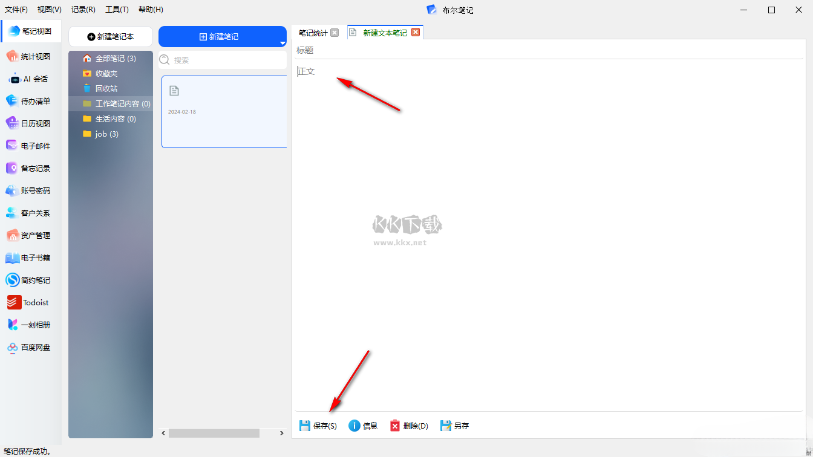Select the note card dated 2024-02-18

pyautogui.click(x=224, y=112)
